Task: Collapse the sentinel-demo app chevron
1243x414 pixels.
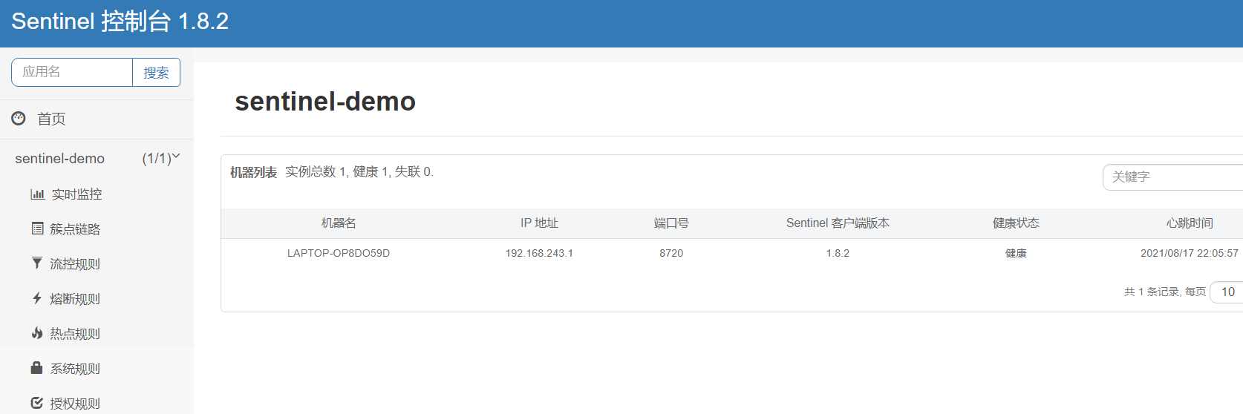Action: 176,157
